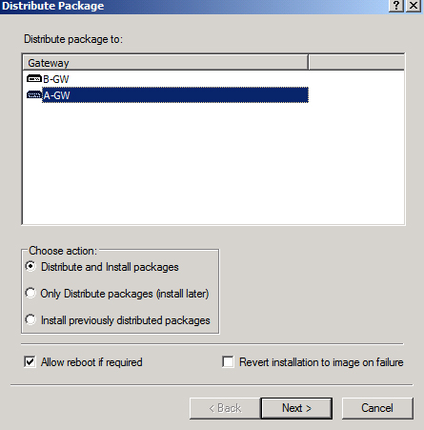Image resolution: width=424 pixels, height=430 pixels.
Task: Click the B-GW gateway device icon
Action: pos(34,78)
